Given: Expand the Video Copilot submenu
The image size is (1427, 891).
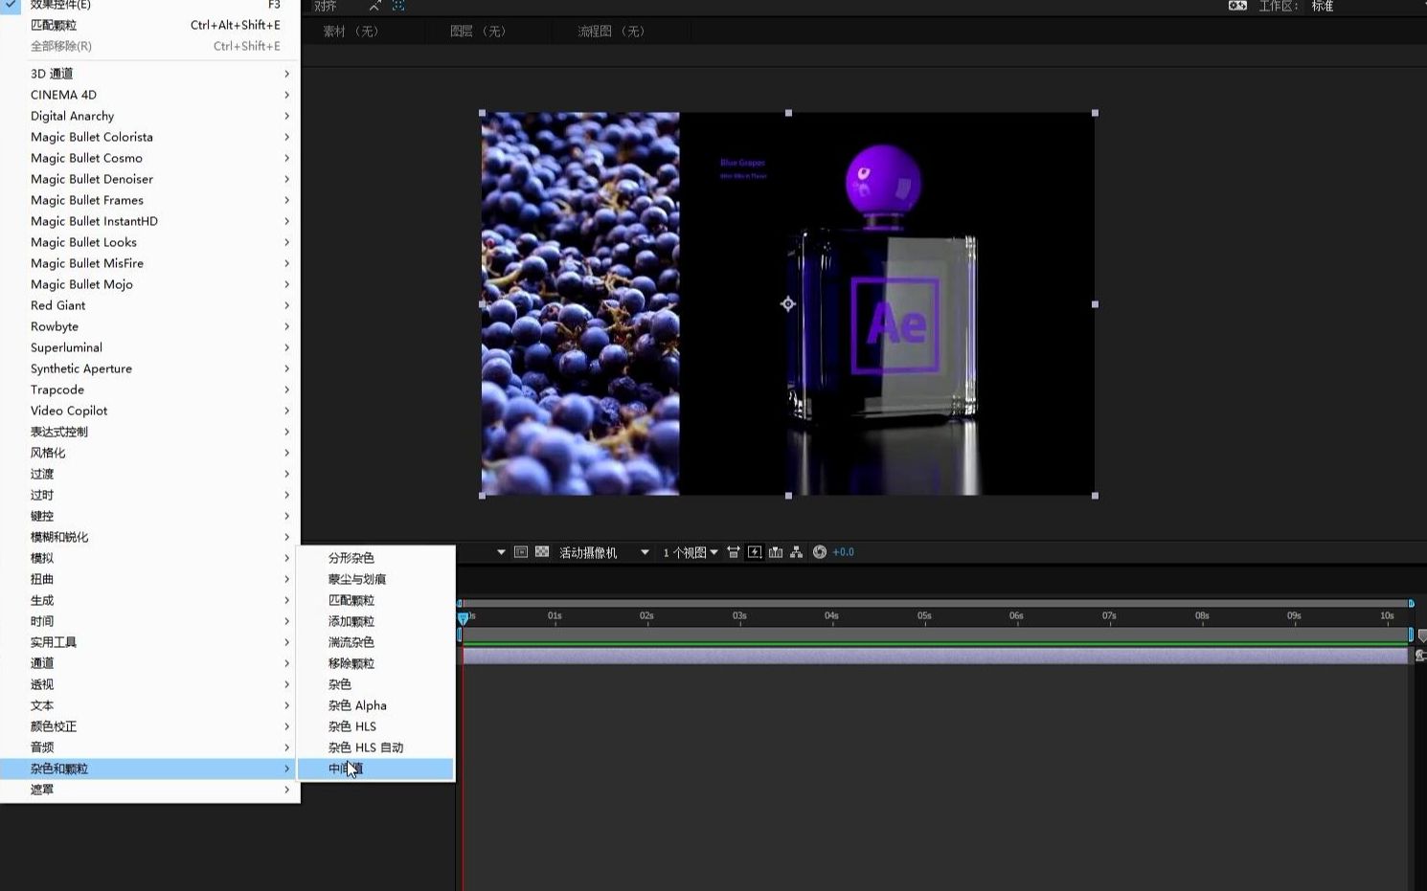Looking at the screenshot, I should click(x=150, y=411).
